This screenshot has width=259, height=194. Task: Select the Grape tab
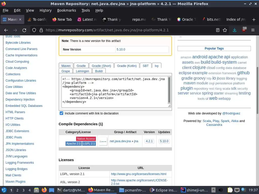click(x=66, y=71)
